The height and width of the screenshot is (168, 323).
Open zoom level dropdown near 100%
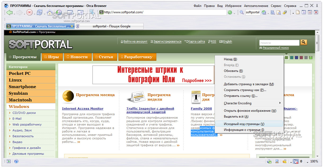pos(307,162)
